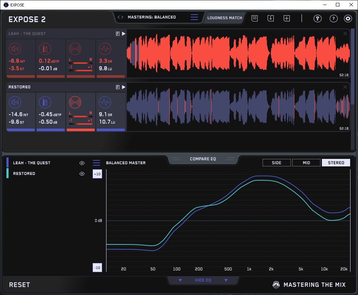The height and width of the screenshot is (295, 358).
Task: Open the Mastering The Mix logo link
Action: click(x=309, y=285)
